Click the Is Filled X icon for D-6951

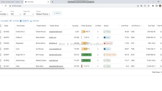(x=98, y=49)
